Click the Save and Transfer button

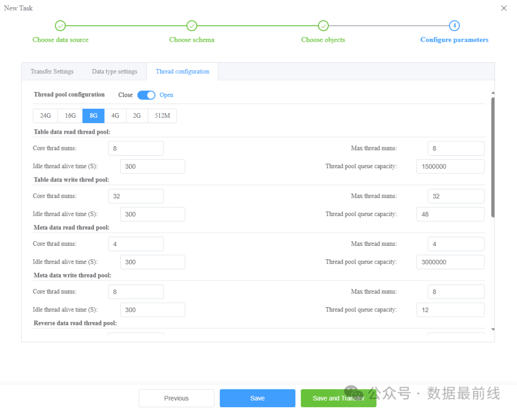(338, 398)
